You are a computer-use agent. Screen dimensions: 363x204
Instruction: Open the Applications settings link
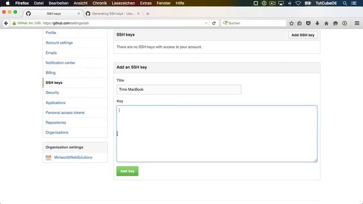56,103
